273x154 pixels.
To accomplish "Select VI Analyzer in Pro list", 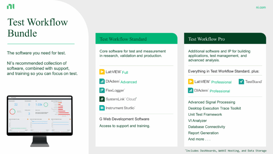I will [x=198, y=120].
